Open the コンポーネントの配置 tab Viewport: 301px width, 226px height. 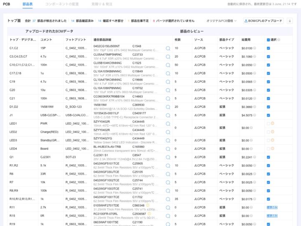(x=61, y=3)
